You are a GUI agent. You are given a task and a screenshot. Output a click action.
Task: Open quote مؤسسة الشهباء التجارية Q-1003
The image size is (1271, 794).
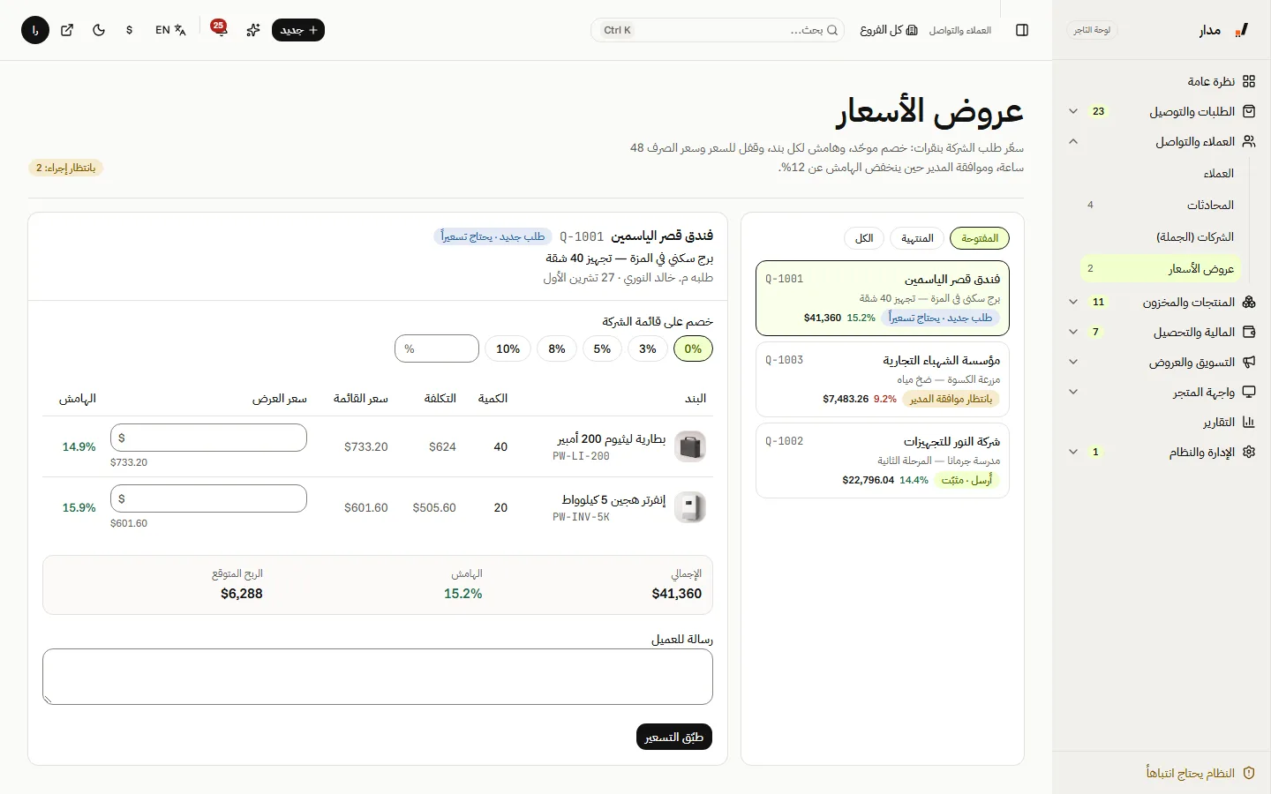click(x=883, y=379)
